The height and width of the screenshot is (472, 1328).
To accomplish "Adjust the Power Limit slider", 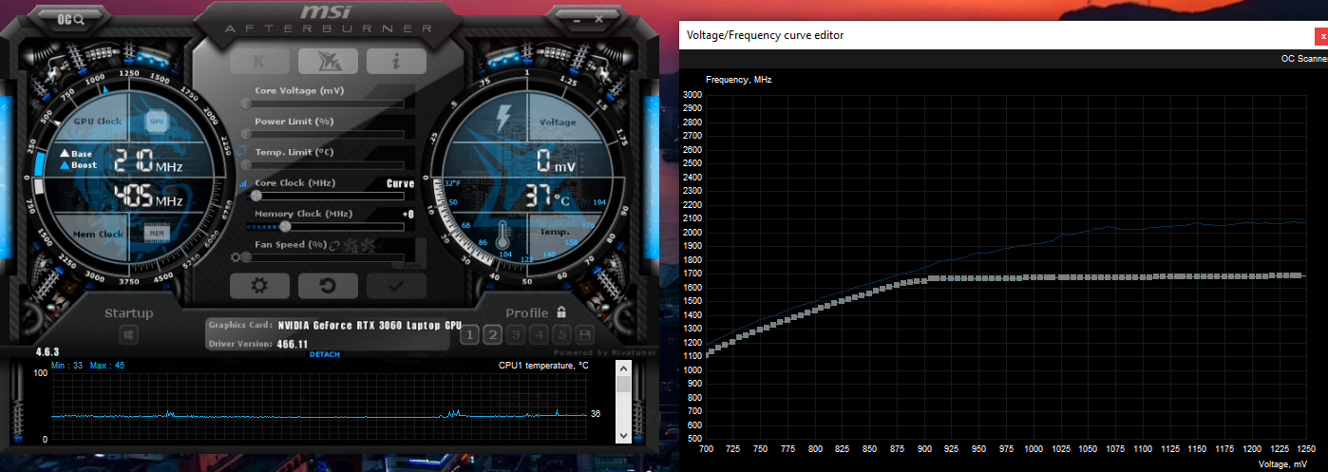I will (323, 134).
